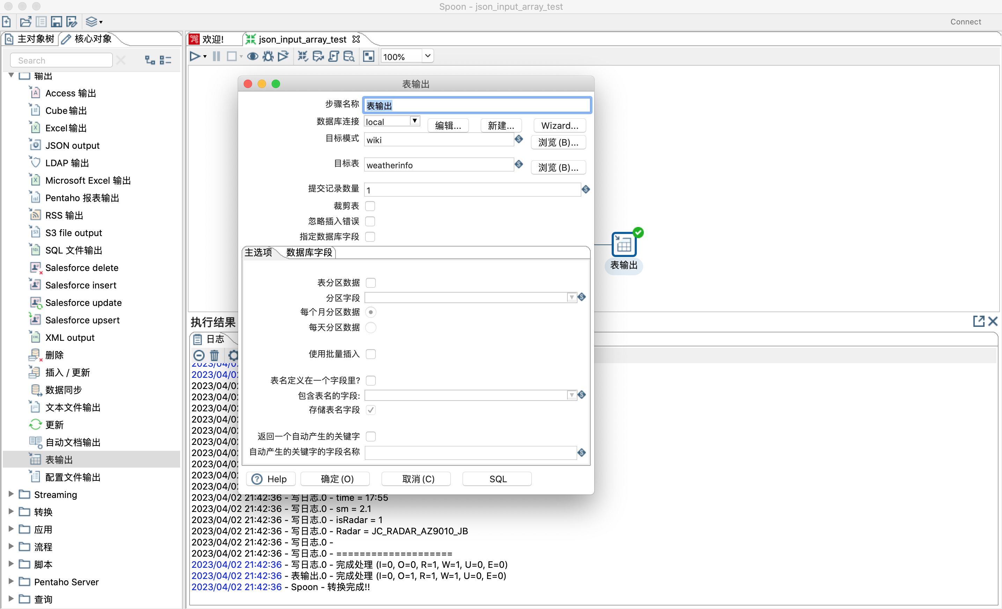Toggle the 使用批量插入 checkbox

(x=370, y=354)
